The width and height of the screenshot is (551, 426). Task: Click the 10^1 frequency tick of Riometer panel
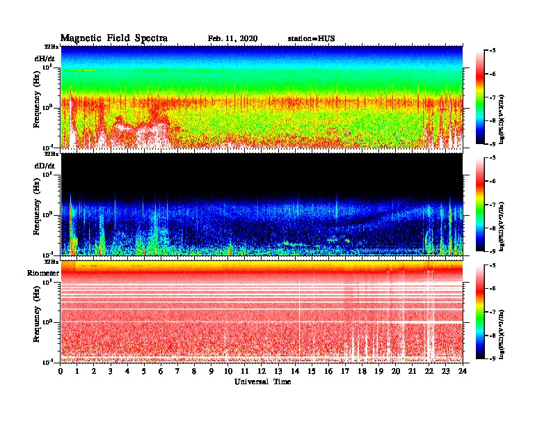(x=48, y=281)
